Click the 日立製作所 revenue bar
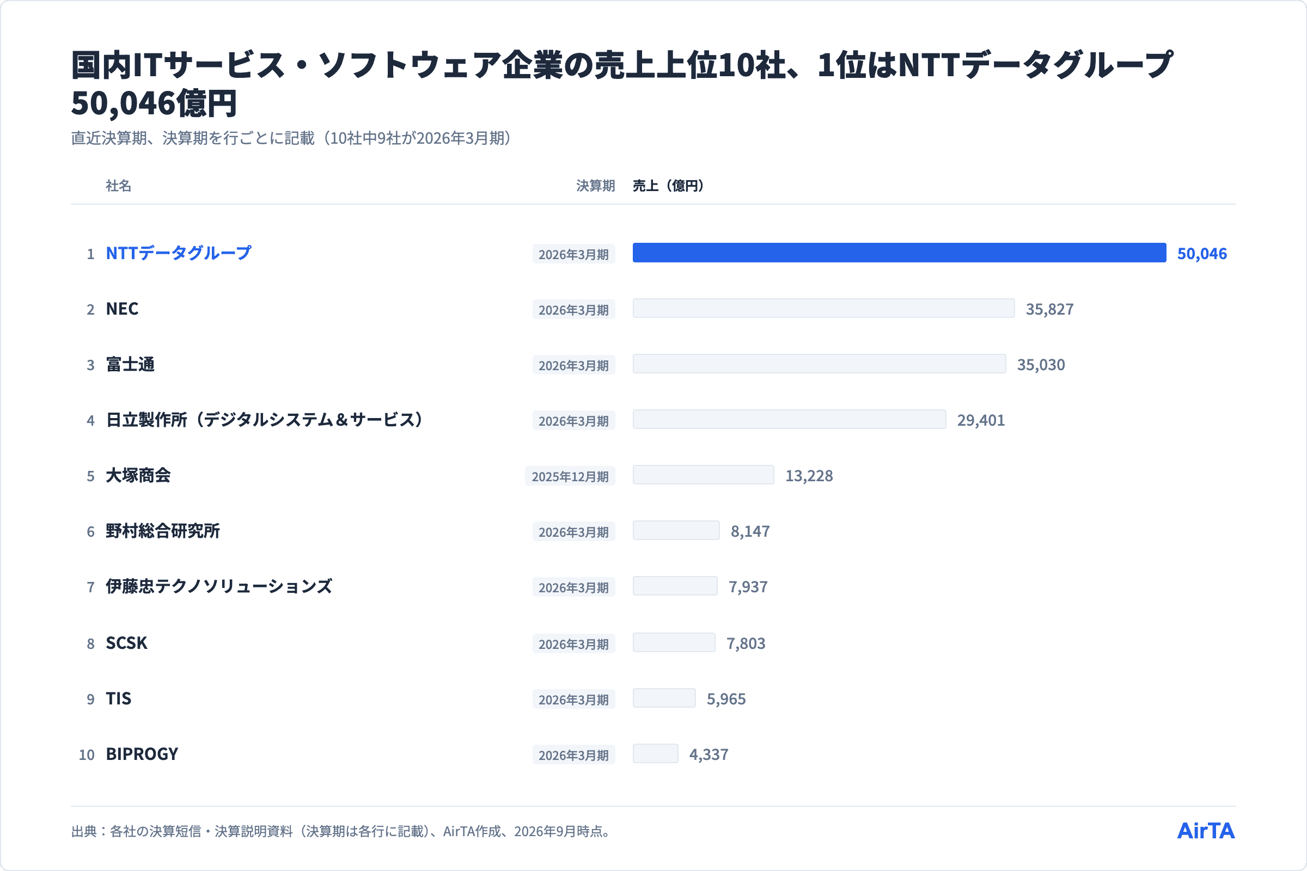This screenshot has height=871, width=1307. [x=789, y=419]
